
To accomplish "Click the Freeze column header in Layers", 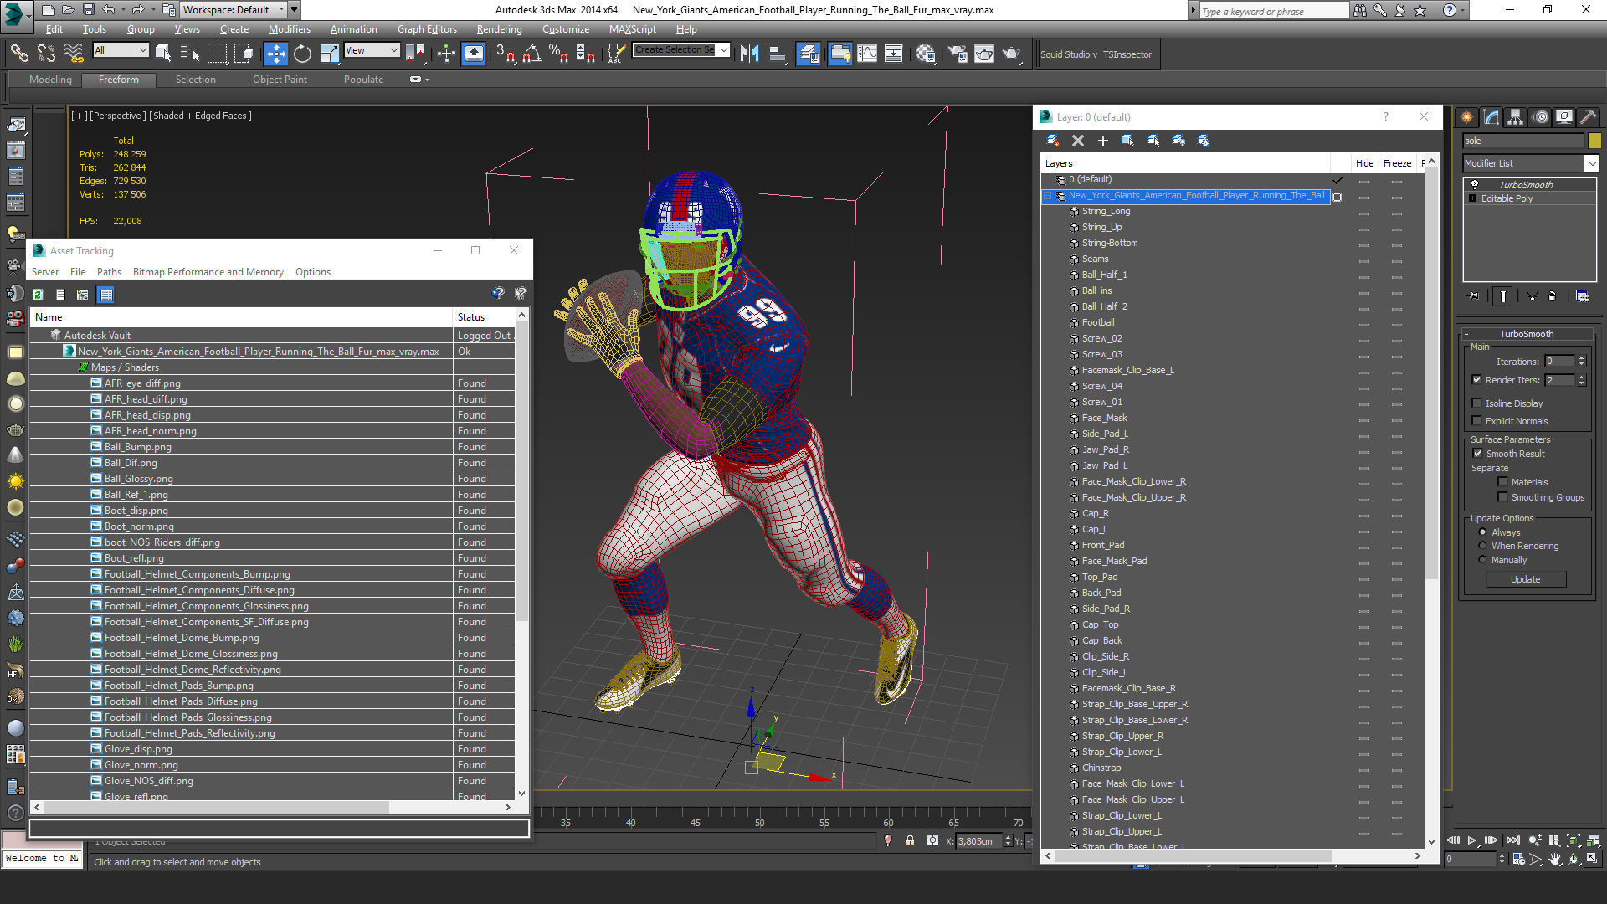I will point(1397,163).
